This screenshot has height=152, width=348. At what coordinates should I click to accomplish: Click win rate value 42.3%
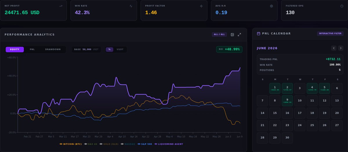pos(82,12)
